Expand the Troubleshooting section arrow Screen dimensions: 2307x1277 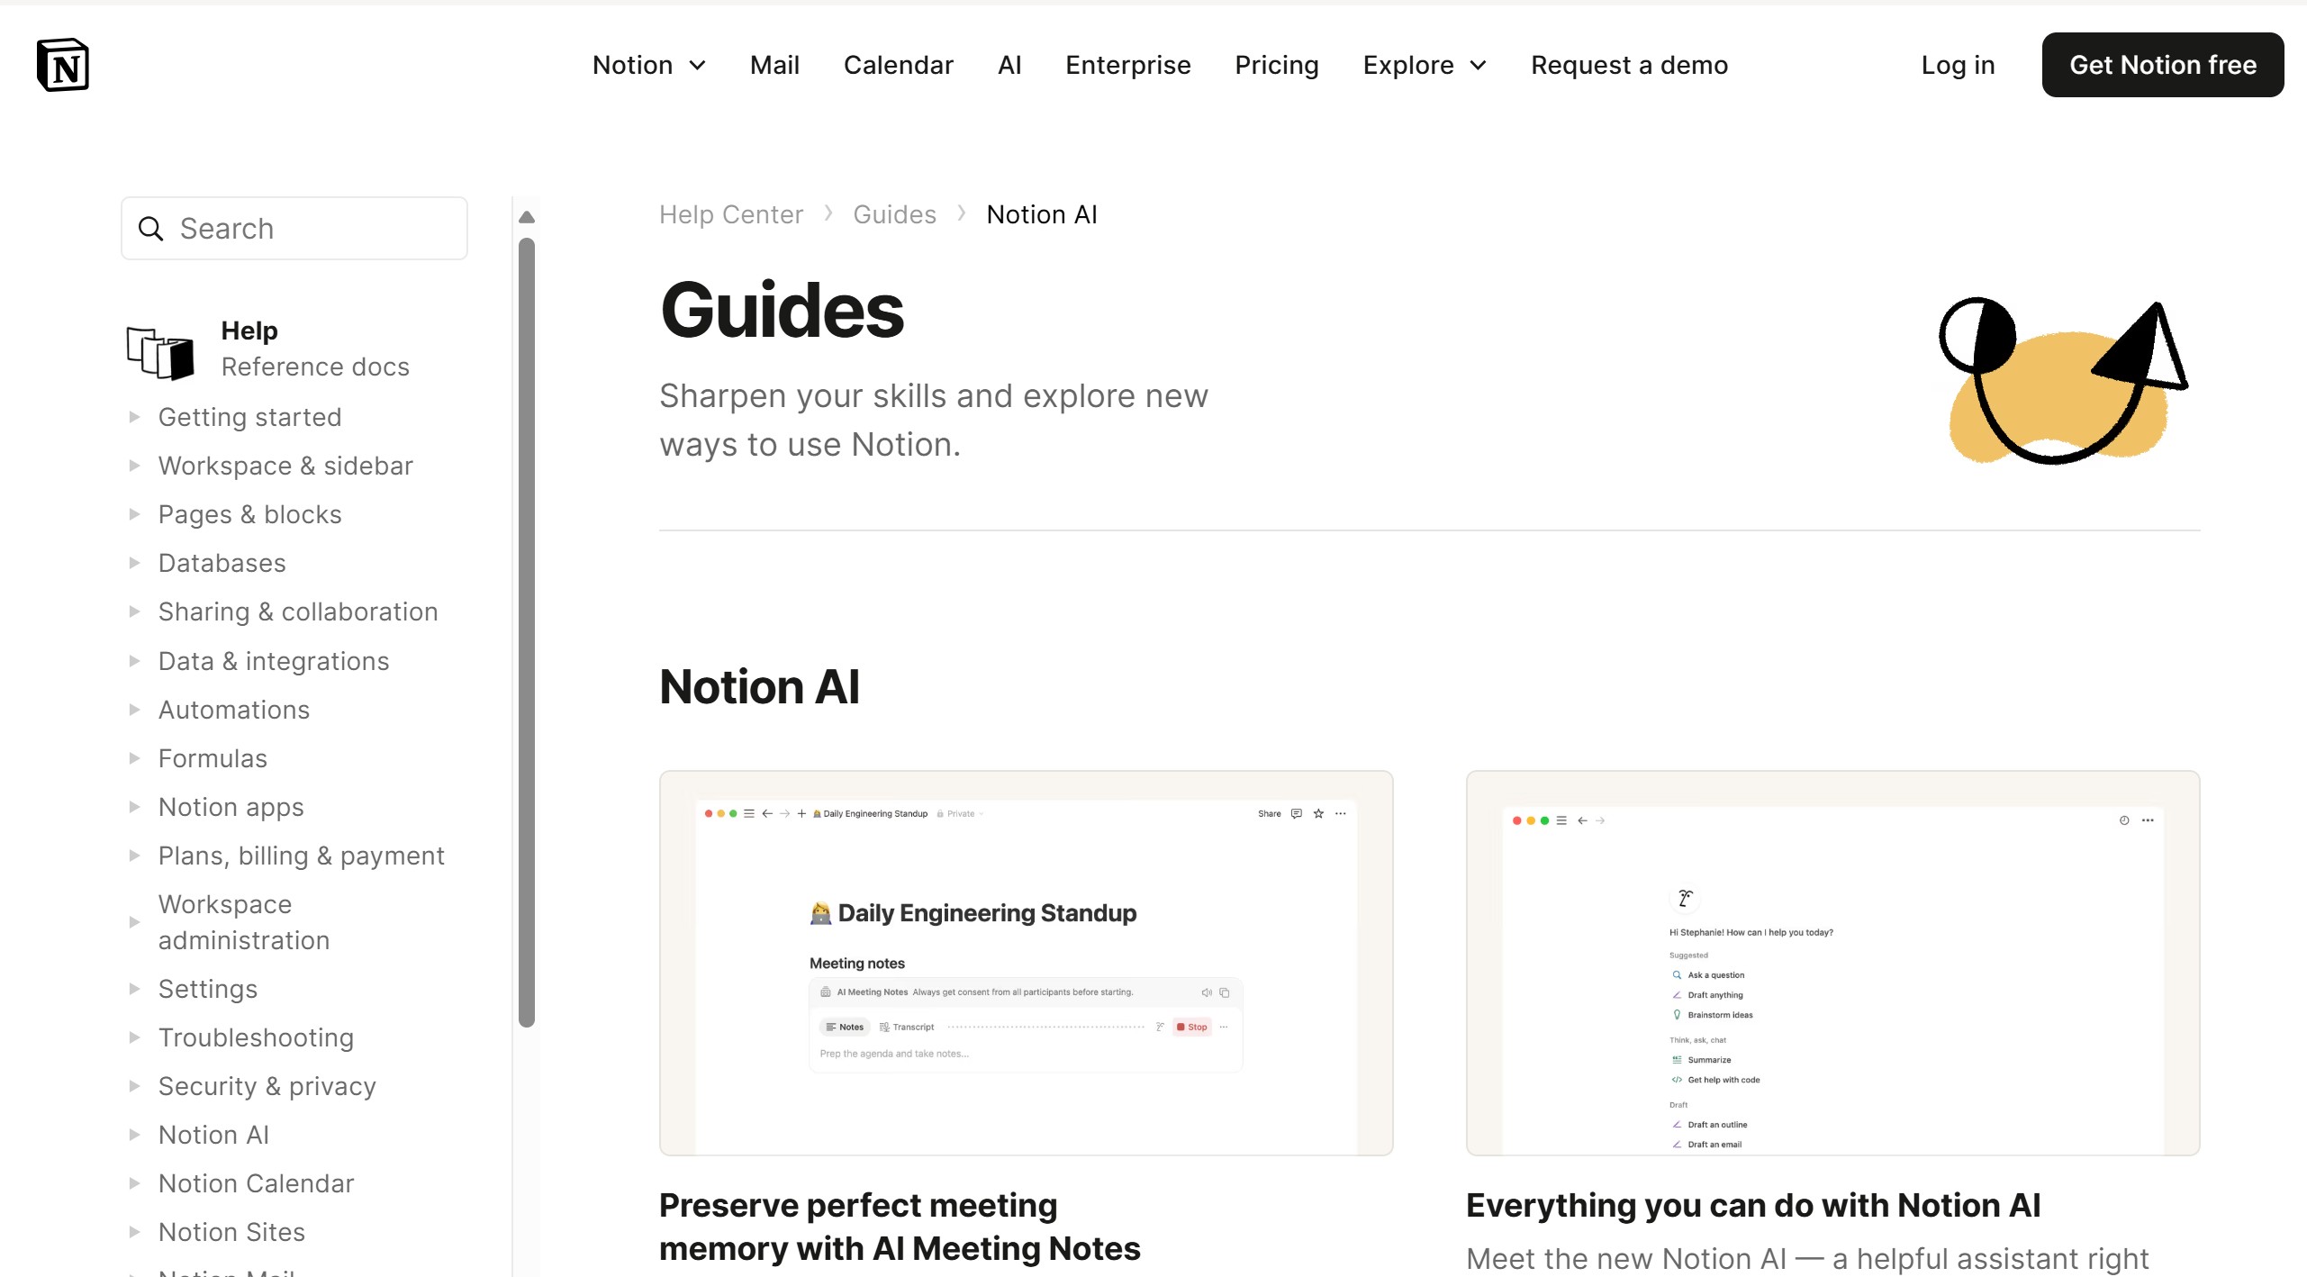coord(134,1037)
